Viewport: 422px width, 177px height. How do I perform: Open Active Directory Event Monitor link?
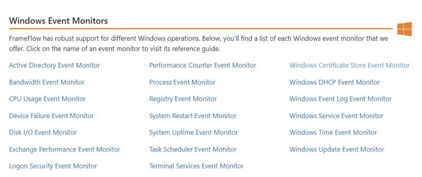(54, 65)
